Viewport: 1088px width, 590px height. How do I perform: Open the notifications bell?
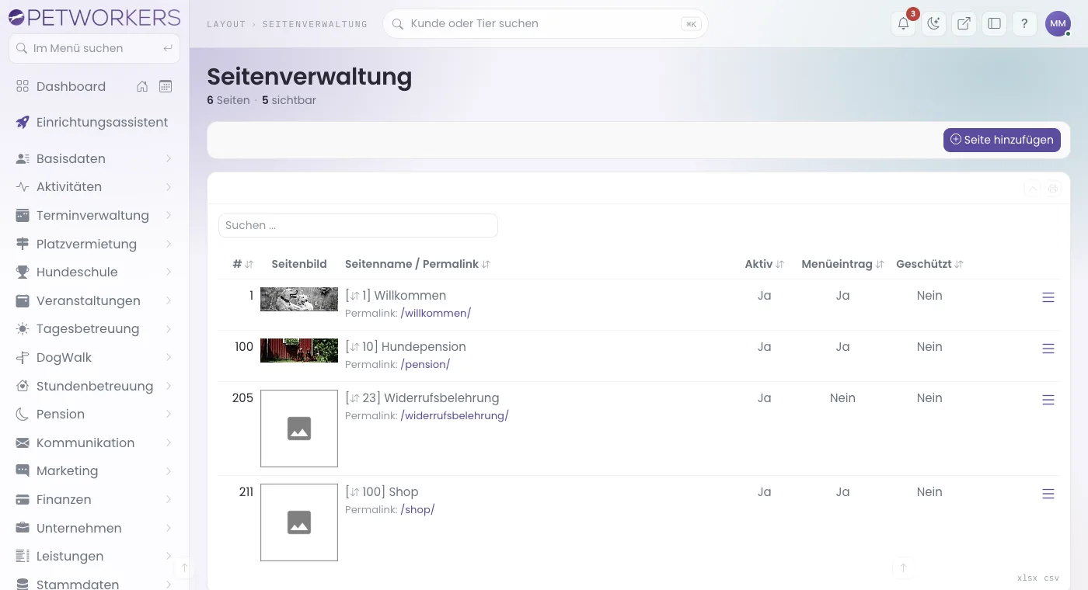point(903,24)
